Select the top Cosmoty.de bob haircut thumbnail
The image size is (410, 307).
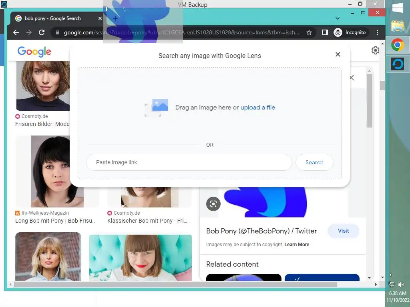pos(43,86)
